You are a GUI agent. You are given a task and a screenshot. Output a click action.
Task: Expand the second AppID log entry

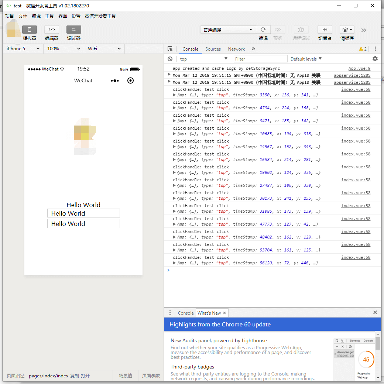169,82
